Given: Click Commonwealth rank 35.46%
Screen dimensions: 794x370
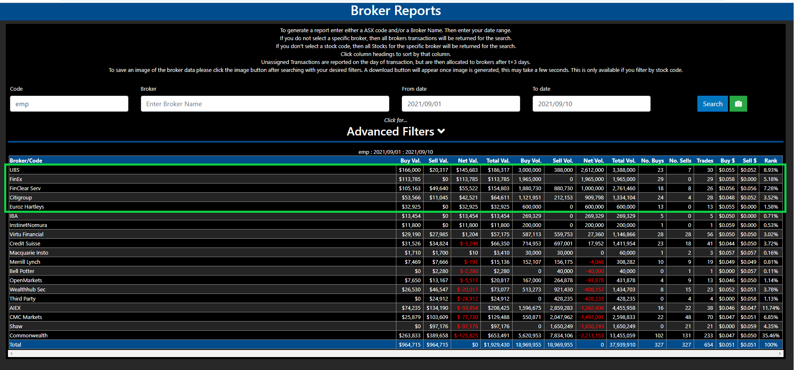Looking at the screenshot, I should [x=771, y=335].
